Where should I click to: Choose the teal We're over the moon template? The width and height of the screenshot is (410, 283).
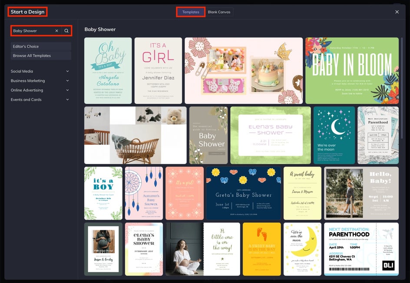334,135
